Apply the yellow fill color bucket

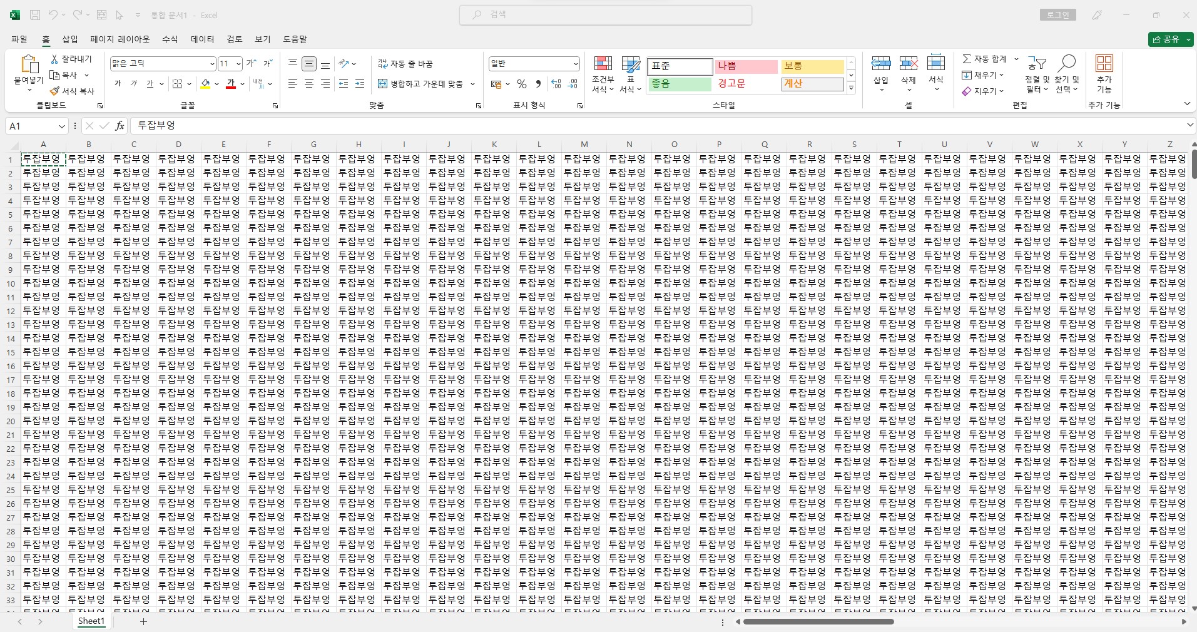point(205,84)
